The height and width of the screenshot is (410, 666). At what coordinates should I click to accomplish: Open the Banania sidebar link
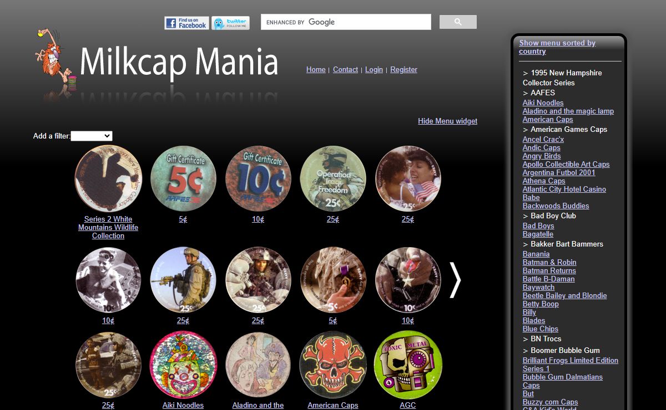coord(536,254)
